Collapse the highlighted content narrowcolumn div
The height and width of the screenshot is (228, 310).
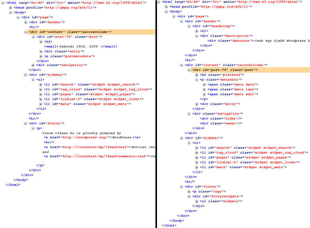[26, 32]
